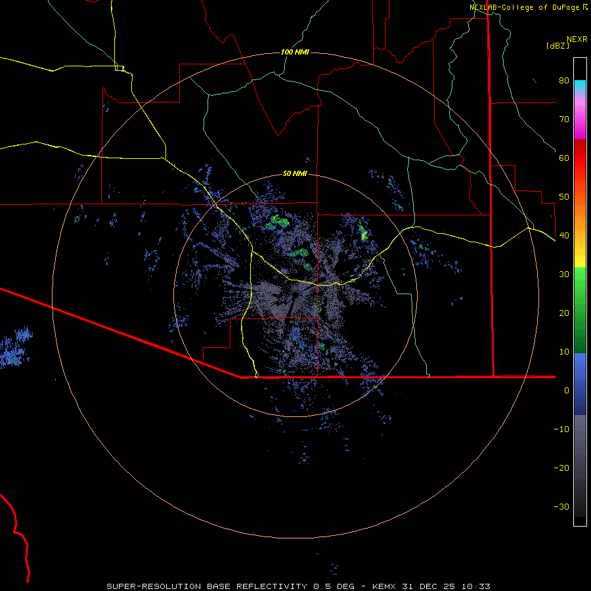This screenshot has width=591, height=591.
Task: Click the 30 value on dBZ scale
Action: tap(564, 274)
